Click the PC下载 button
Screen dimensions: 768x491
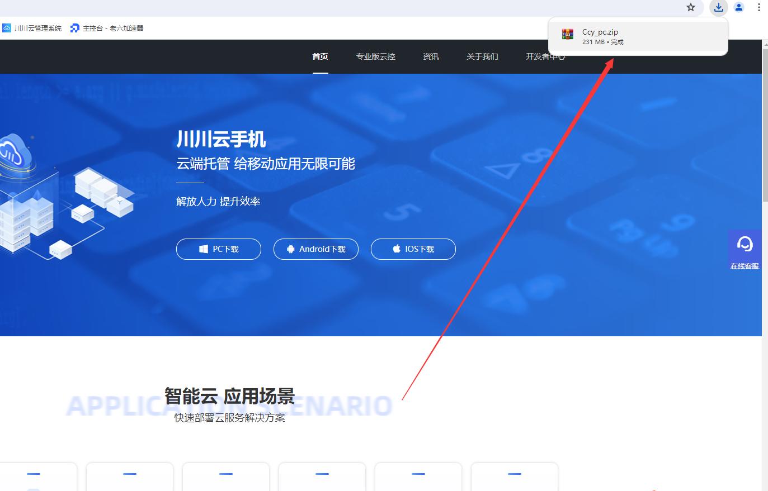pyautogui.click(x=219, y=249)
